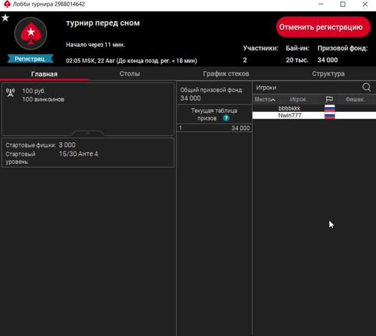The width and height of the screenshot is (376, 336).
Task: Collapse the tournament info panel chevron
Action: [x=88, y=133]
